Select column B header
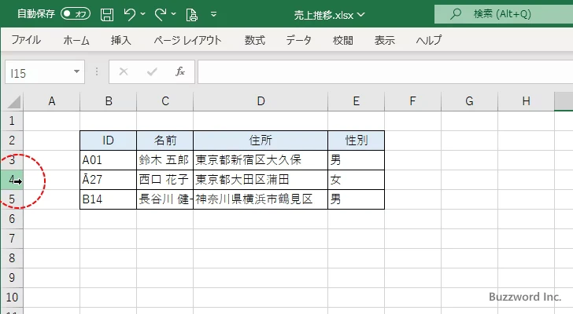The width and height of the screenshot is (573, 314). click(x=108, y=101)
